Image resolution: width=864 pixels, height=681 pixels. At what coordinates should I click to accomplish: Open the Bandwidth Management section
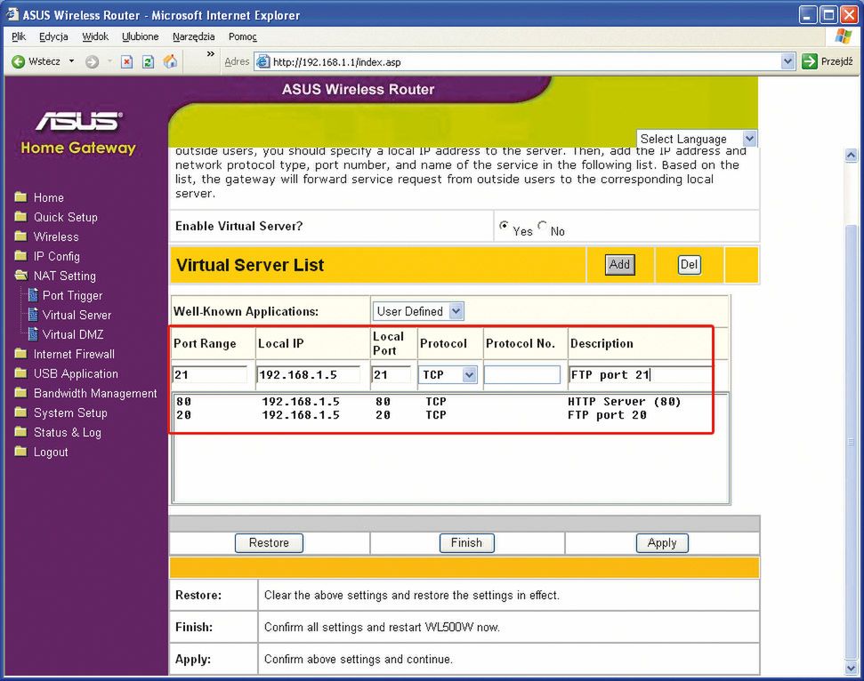coord(95,393)
